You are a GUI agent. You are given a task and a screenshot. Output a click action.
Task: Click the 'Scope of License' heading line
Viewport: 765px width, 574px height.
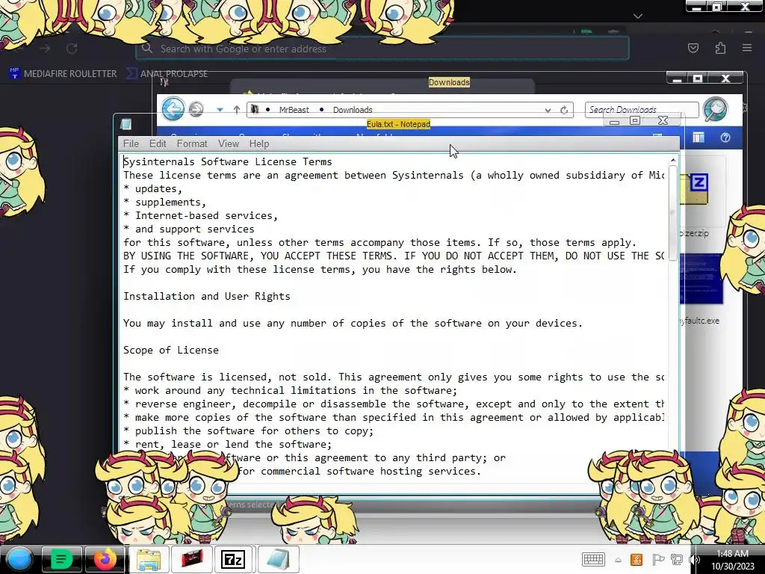(x=171, y=350)
